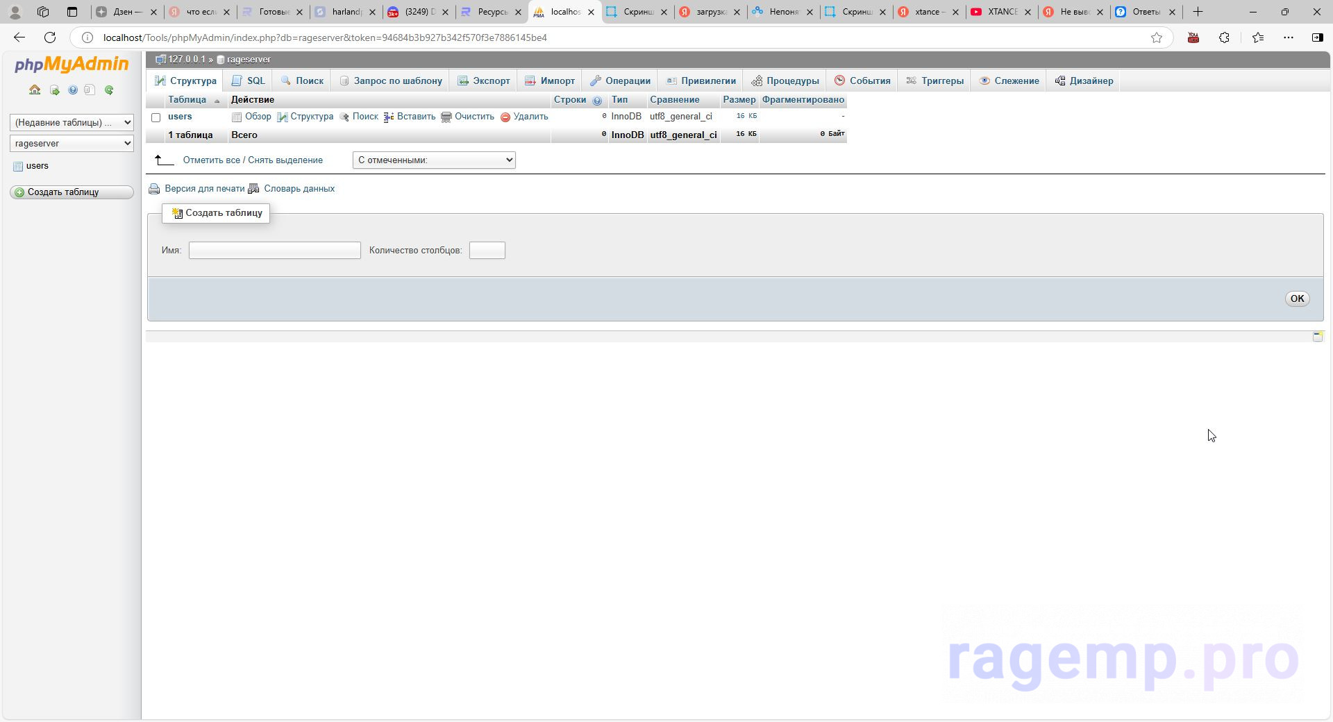Click the Структура icon in users row
Screen dimensions: 1333x722
click(282, 117)
